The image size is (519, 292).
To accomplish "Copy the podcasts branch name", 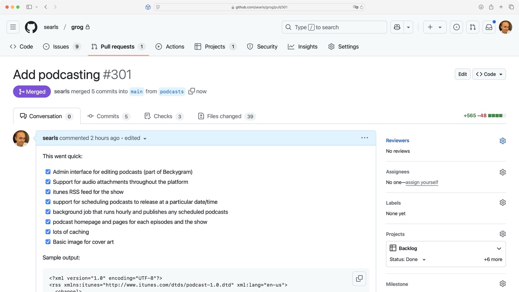I will coord(192,91).
